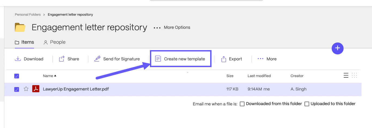Select the Items tab
Screen dimensions: 372x128
coord(24,42)
